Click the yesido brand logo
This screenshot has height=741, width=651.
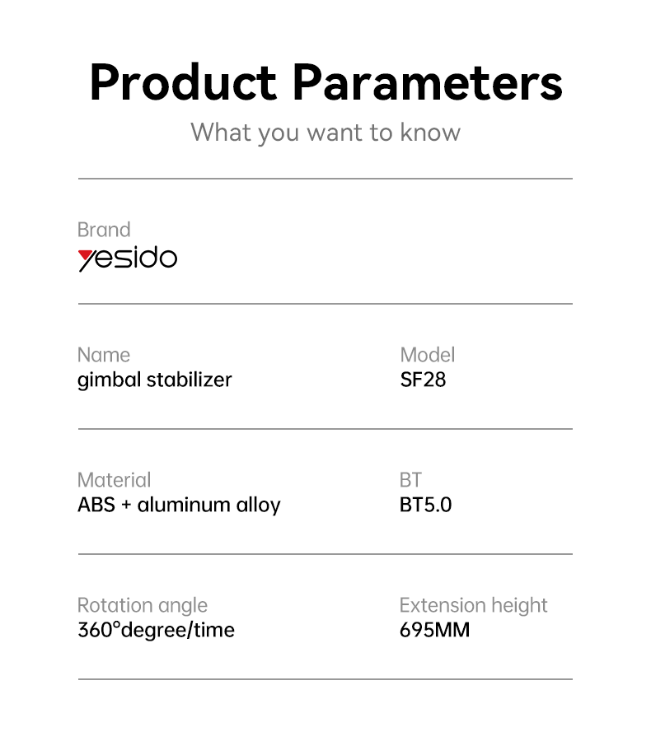click(x=128, y=259)
